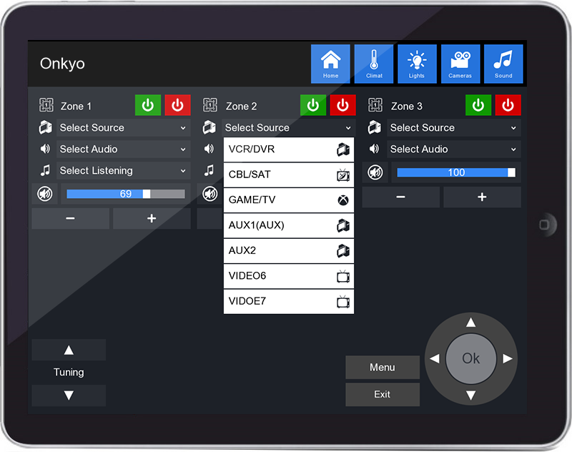The width and height of the screenshot is (572, 452).
Task: Open the Home screen icon
Action: 330,64
